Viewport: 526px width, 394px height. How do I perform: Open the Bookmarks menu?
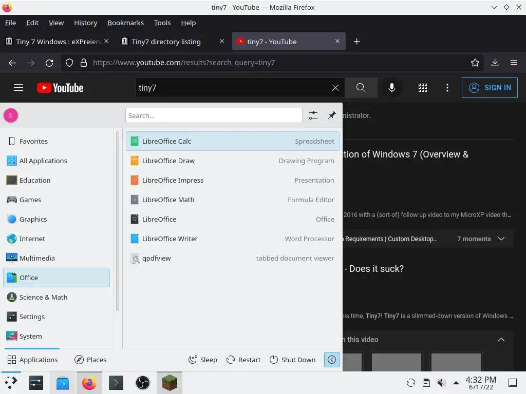coord(125,23)
